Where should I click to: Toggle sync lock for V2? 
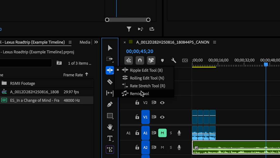(x=154, y=102)
